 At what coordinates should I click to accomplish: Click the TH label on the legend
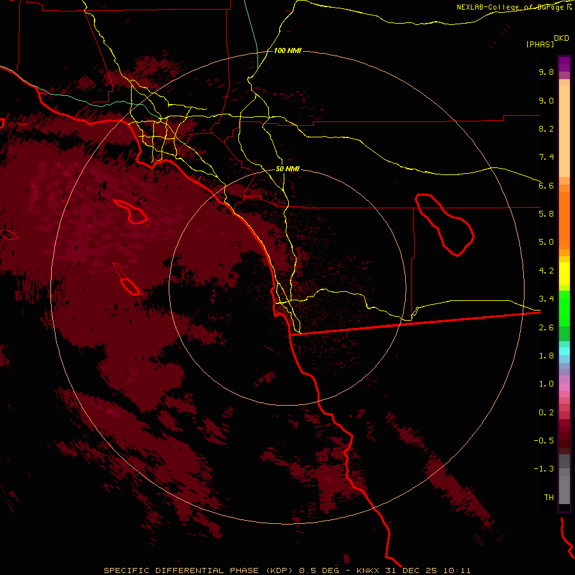pyautogui.click(x=549, y=498)
